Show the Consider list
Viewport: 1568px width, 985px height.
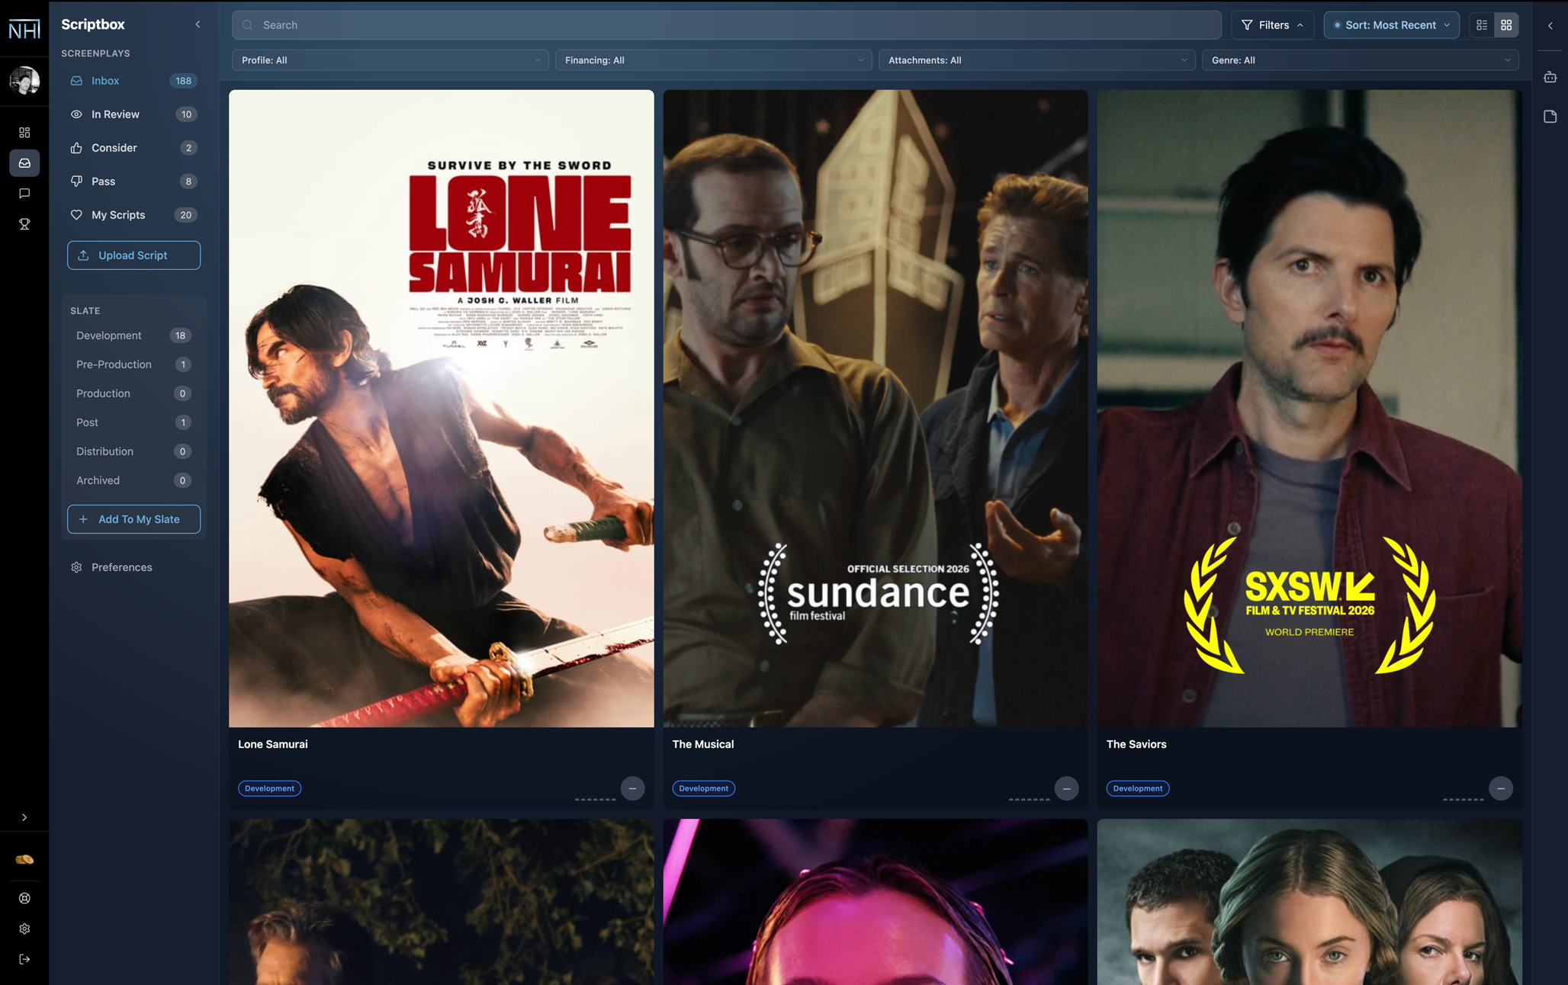(133, 148)
